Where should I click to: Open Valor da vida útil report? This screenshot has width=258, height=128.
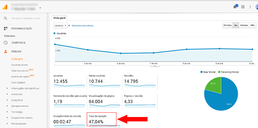point(20,71)
